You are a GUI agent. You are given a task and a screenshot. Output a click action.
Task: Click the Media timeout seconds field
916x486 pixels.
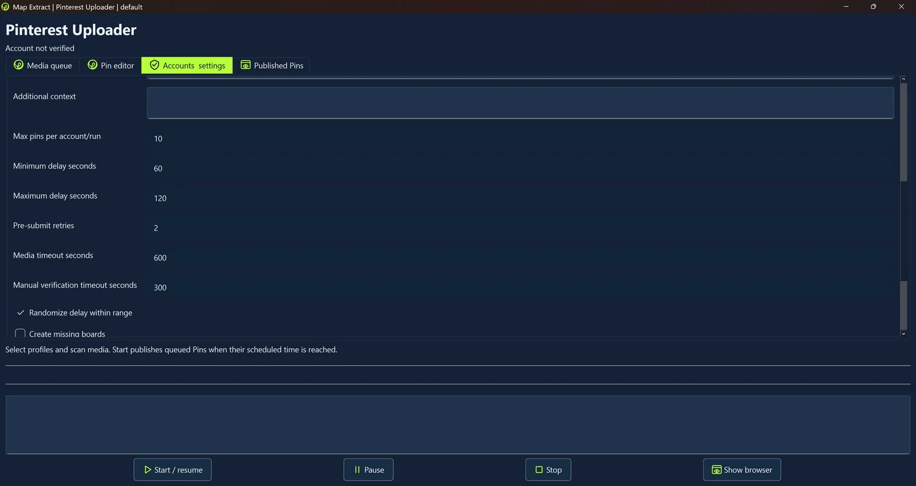click(x=520, y=257)
